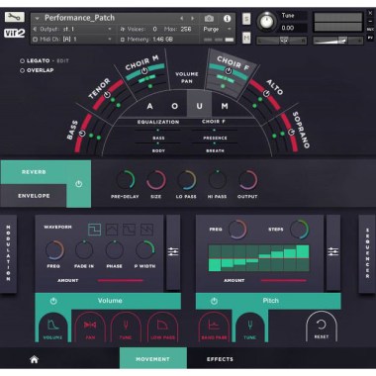376x376 pixels.
Task: Click the last bar in step sequencer
Action: pos(303,258)
